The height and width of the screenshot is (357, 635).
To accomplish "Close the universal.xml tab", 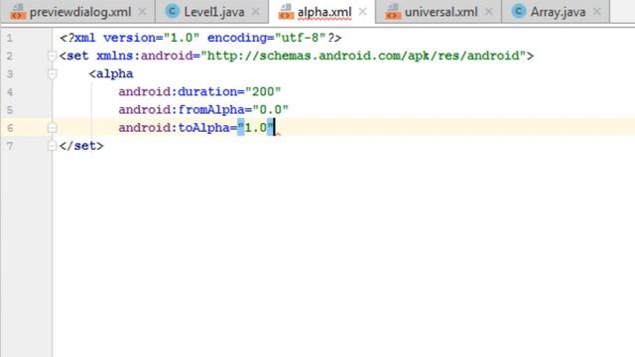I will click(489, 12).
